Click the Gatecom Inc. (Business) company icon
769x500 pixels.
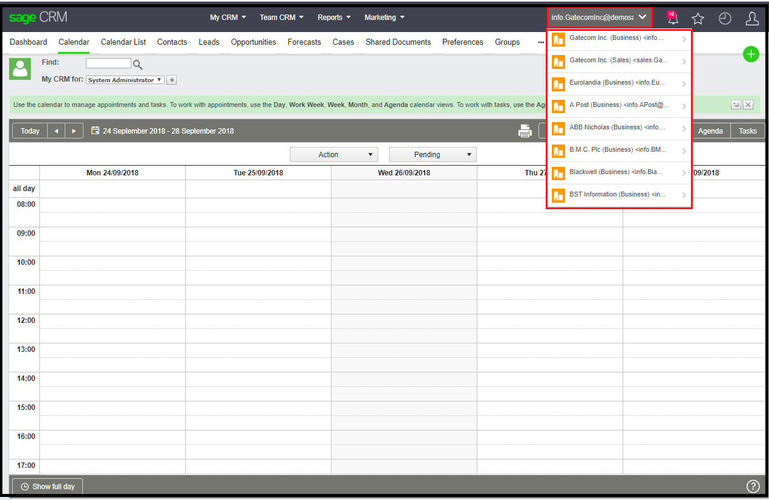click(x=558, y=39)
